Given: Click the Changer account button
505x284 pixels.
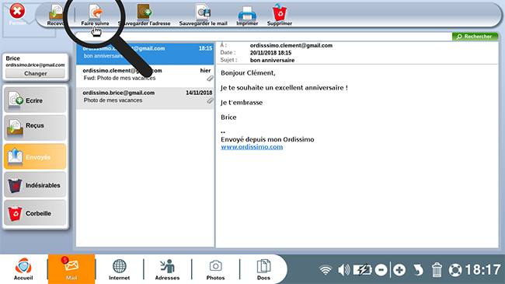Looking at the screenshot, I should coord(36,73).
